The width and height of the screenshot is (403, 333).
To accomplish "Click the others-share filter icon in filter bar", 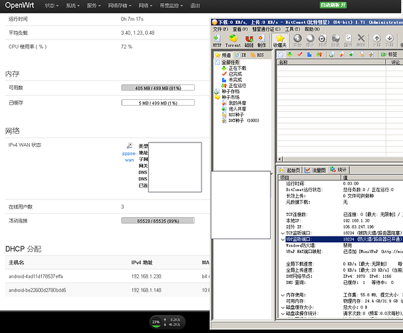I will [351, 55].
